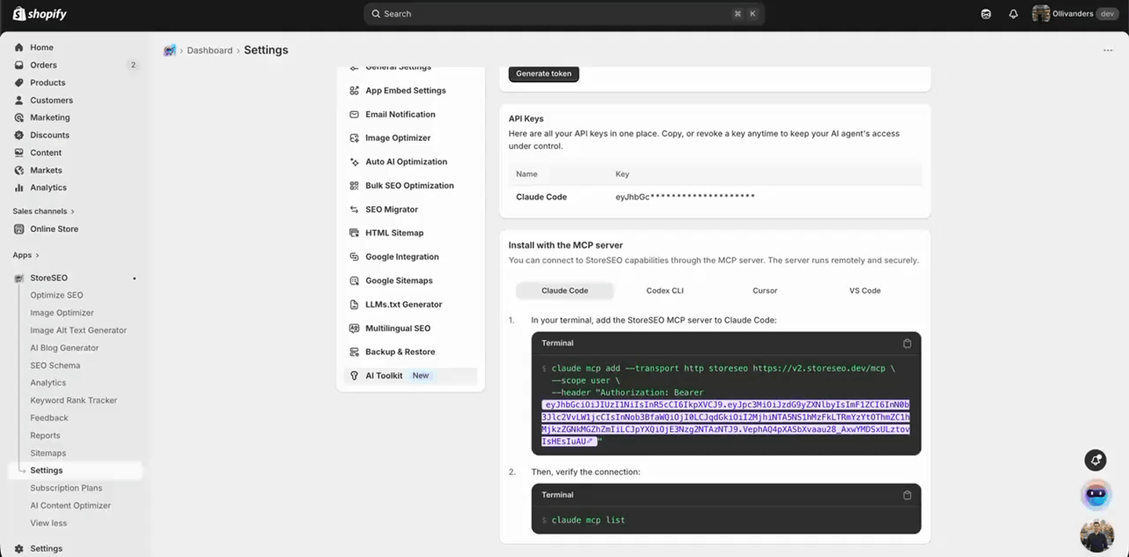Focus the top Search field
The image size is (1129, 557).
pyautogui.click(x=564, y=14)
